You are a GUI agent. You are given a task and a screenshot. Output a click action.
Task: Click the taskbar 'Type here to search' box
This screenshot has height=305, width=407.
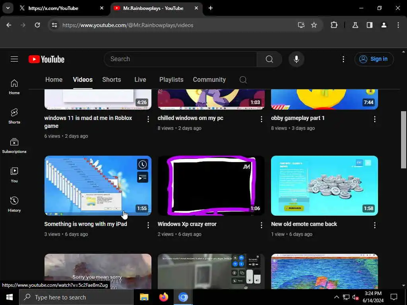coord(76,297)
